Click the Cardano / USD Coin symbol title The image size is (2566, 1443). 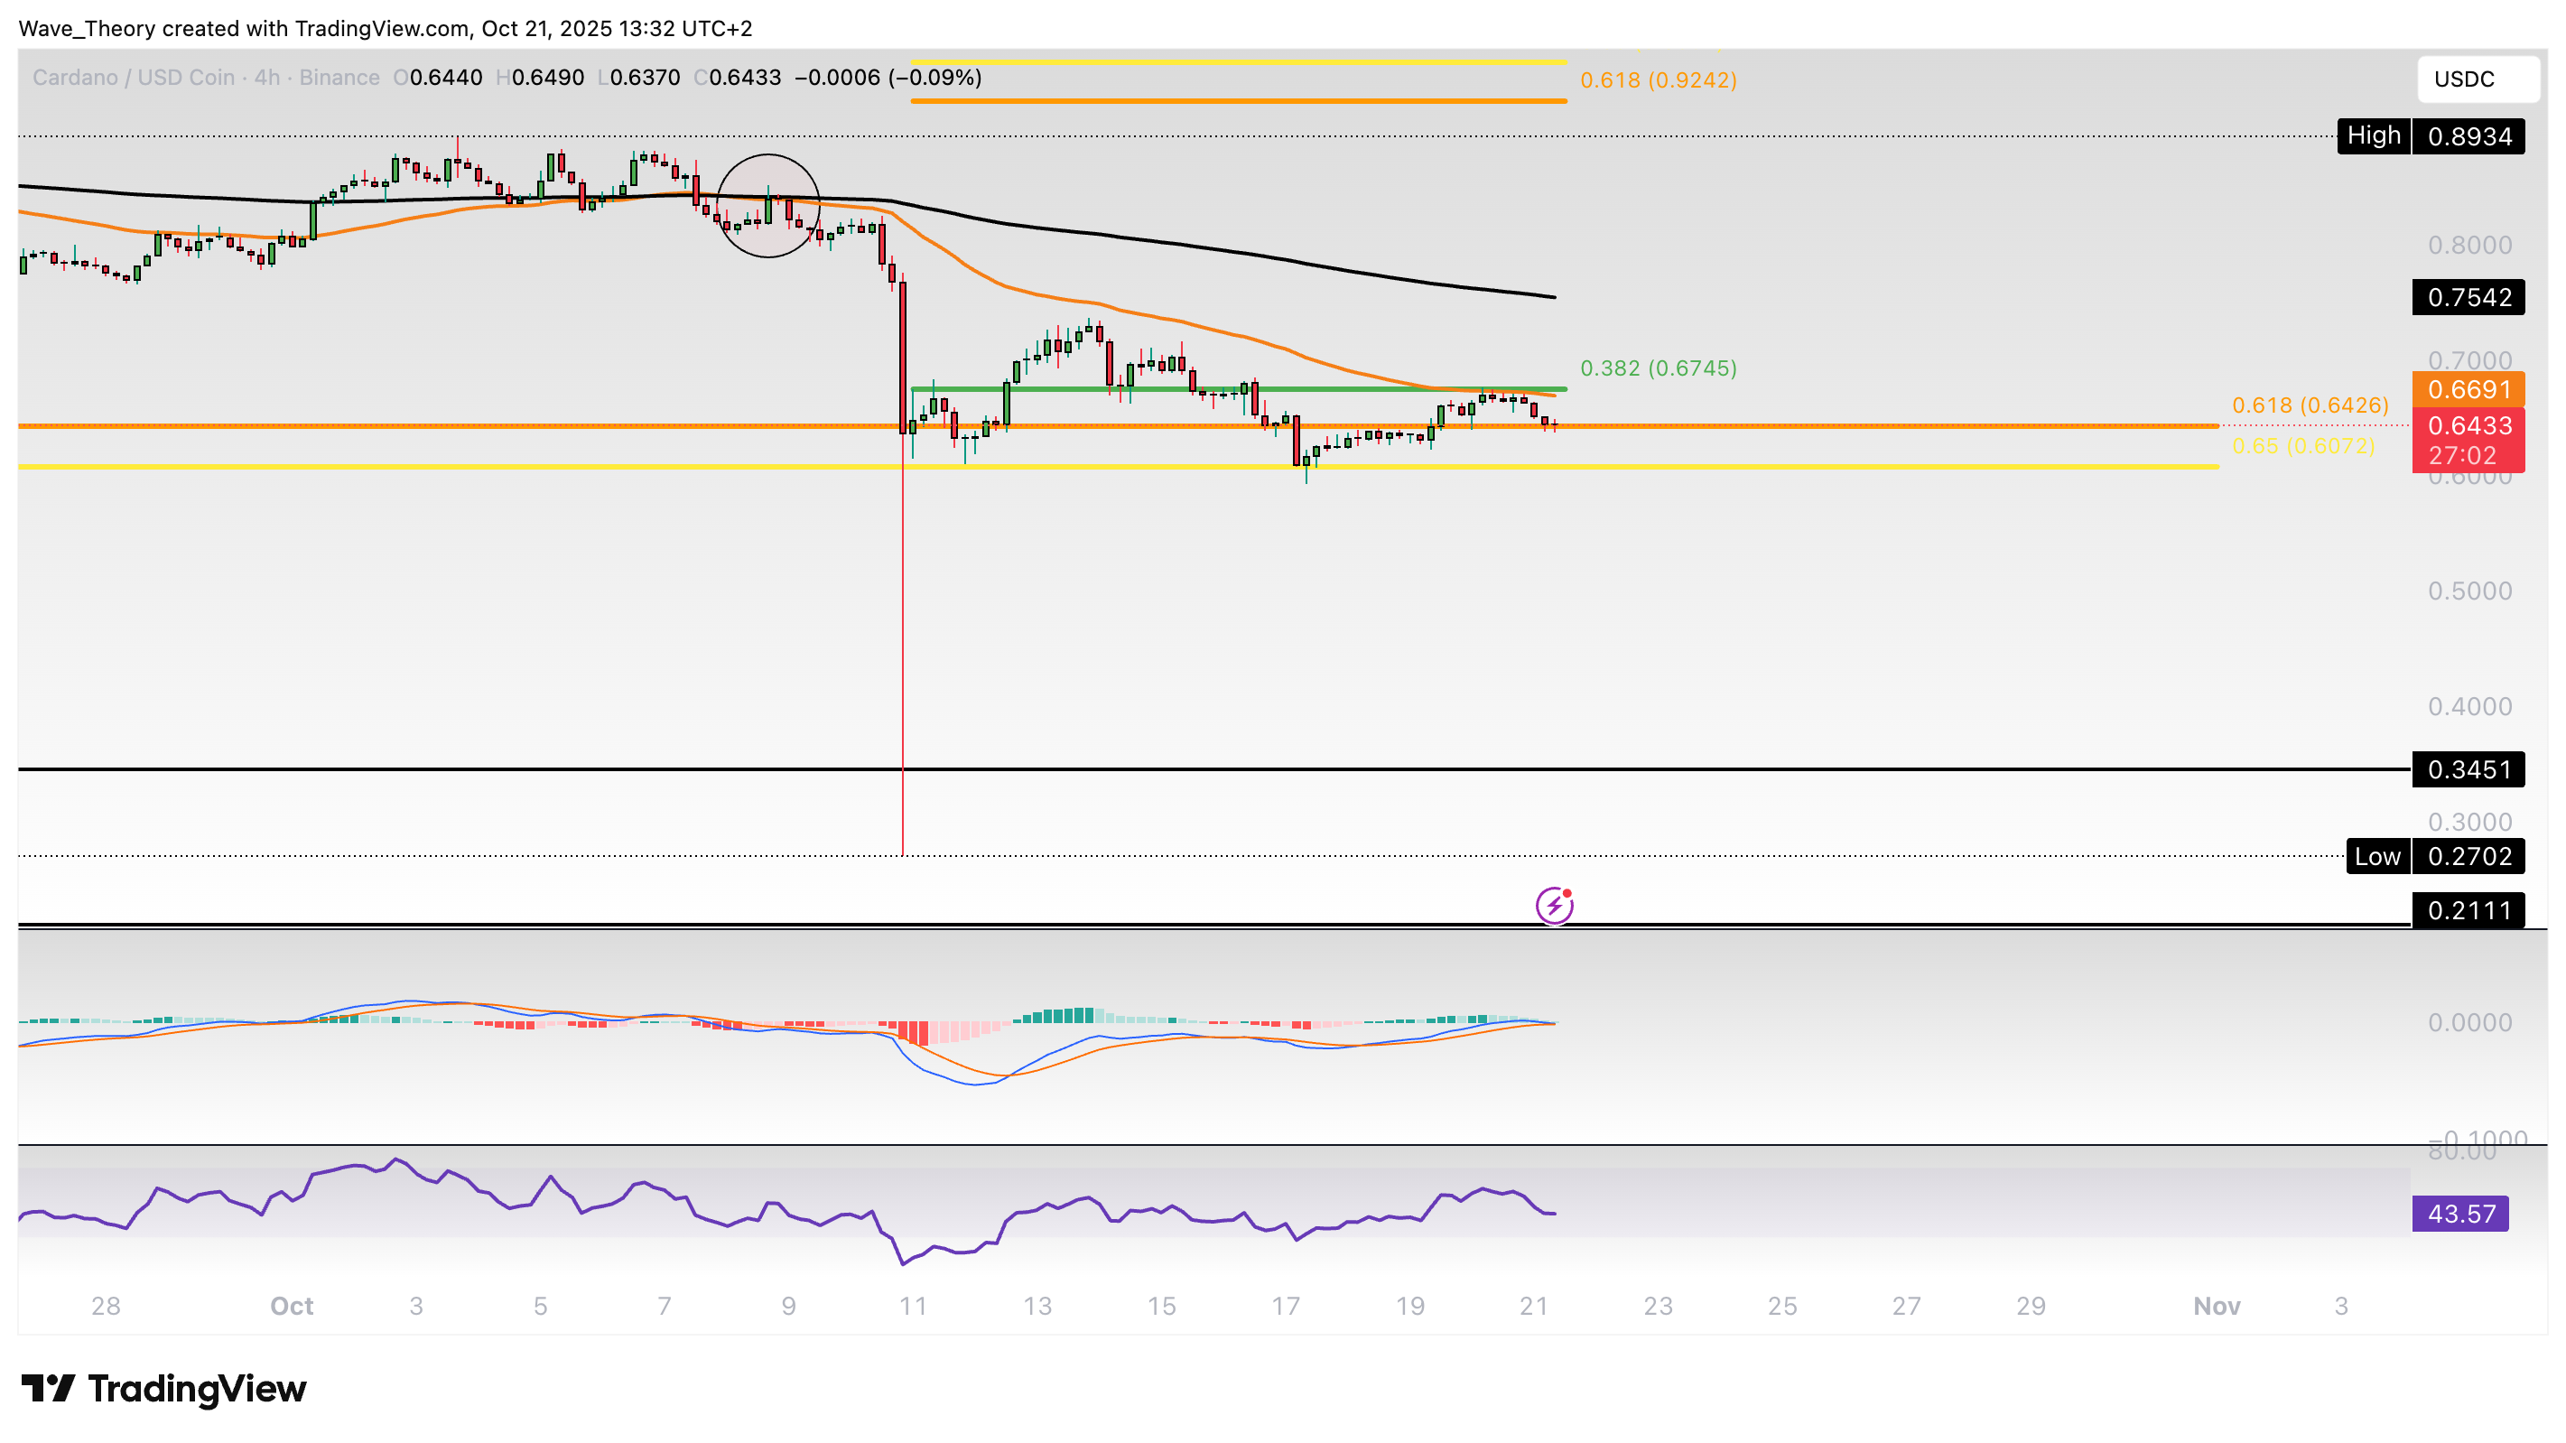(134, 78)
